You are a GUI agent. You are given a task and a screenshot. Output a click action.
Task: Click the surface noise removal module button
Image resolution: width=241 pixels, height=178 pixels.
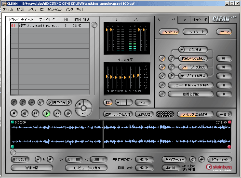(x=193, y=76)
